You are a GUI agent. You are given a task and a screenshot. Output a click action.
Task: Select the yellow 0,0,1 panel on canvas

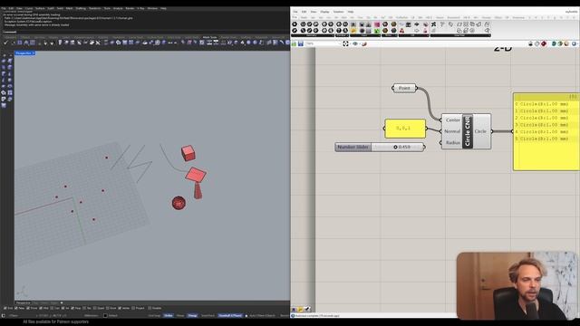tap(405, 129)
